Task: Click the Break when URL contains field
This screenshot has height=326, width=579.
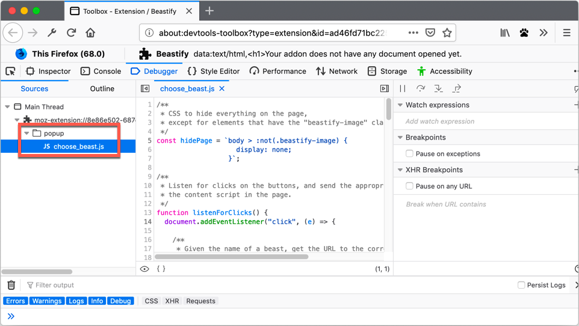Action: (x=486, y=204)
